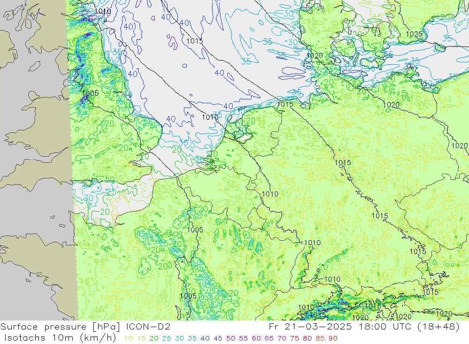Image resolution: width=469 pixels, height=344 pixels.
Task: Select legend value 55 in the isotach scale
Action: [243, 338]
